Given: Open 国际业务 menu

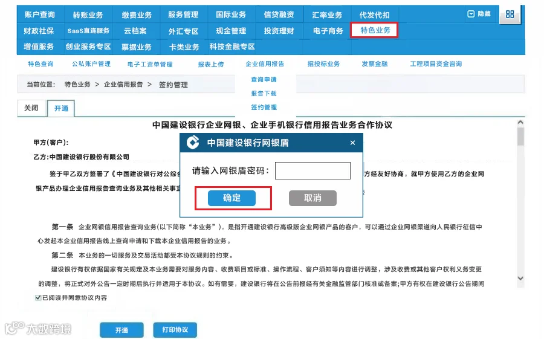Looking at the screenshot, I should [x=231, y=15].
